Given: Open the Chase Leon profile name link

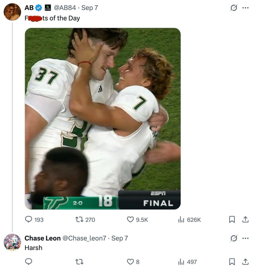Looking at the screenshot, I should [x=43, y=238].
